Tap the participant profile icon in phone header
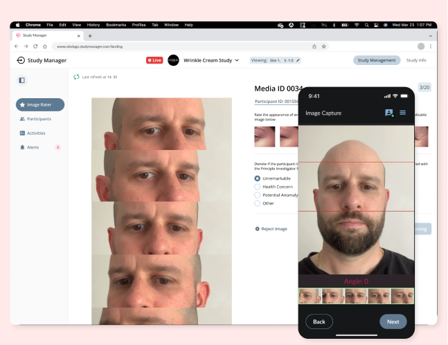 [389, 113]
